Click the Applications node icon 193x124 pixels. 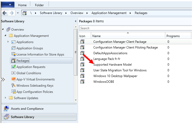click(x=14, y=42)
